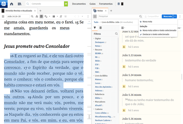Screen dimensions: 183x124
Task: Open the parallel resources dropdown arrow
Action: 57,16
